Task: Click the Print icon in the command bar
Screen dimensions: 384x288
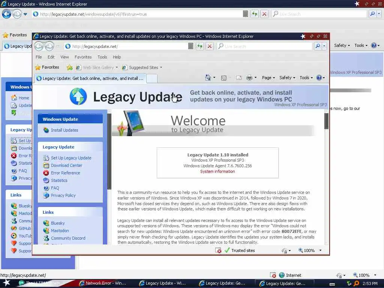Action: 249,78
